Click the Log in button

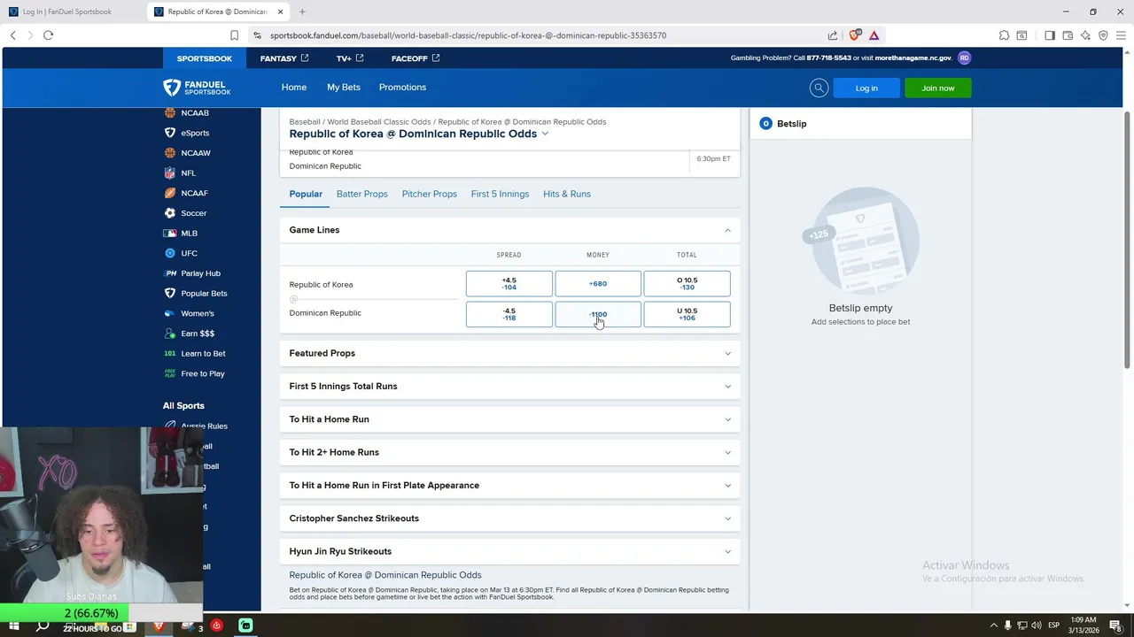point(866,88)
